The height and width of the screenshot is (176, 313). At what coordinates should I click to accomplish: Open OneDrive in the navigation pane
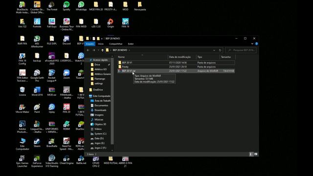click(x=96, y=90)
